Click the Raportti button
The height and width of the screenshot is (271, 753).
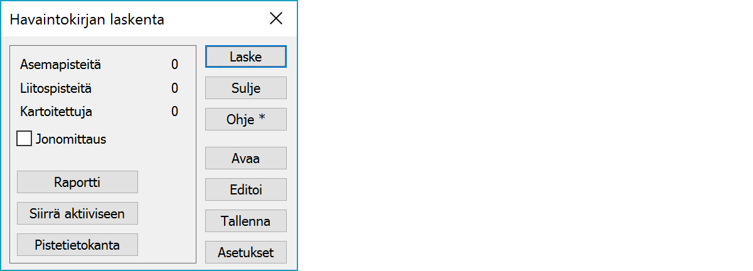point(77,182)
